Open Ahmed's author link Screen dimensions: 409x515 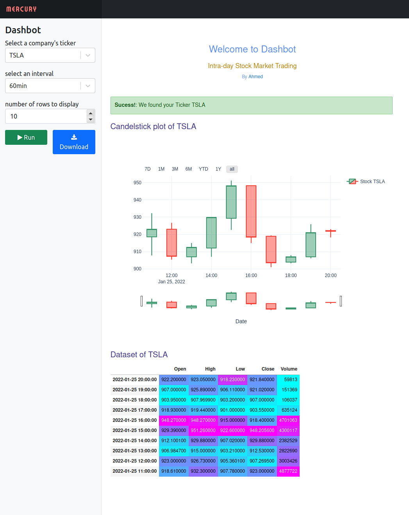255,76
